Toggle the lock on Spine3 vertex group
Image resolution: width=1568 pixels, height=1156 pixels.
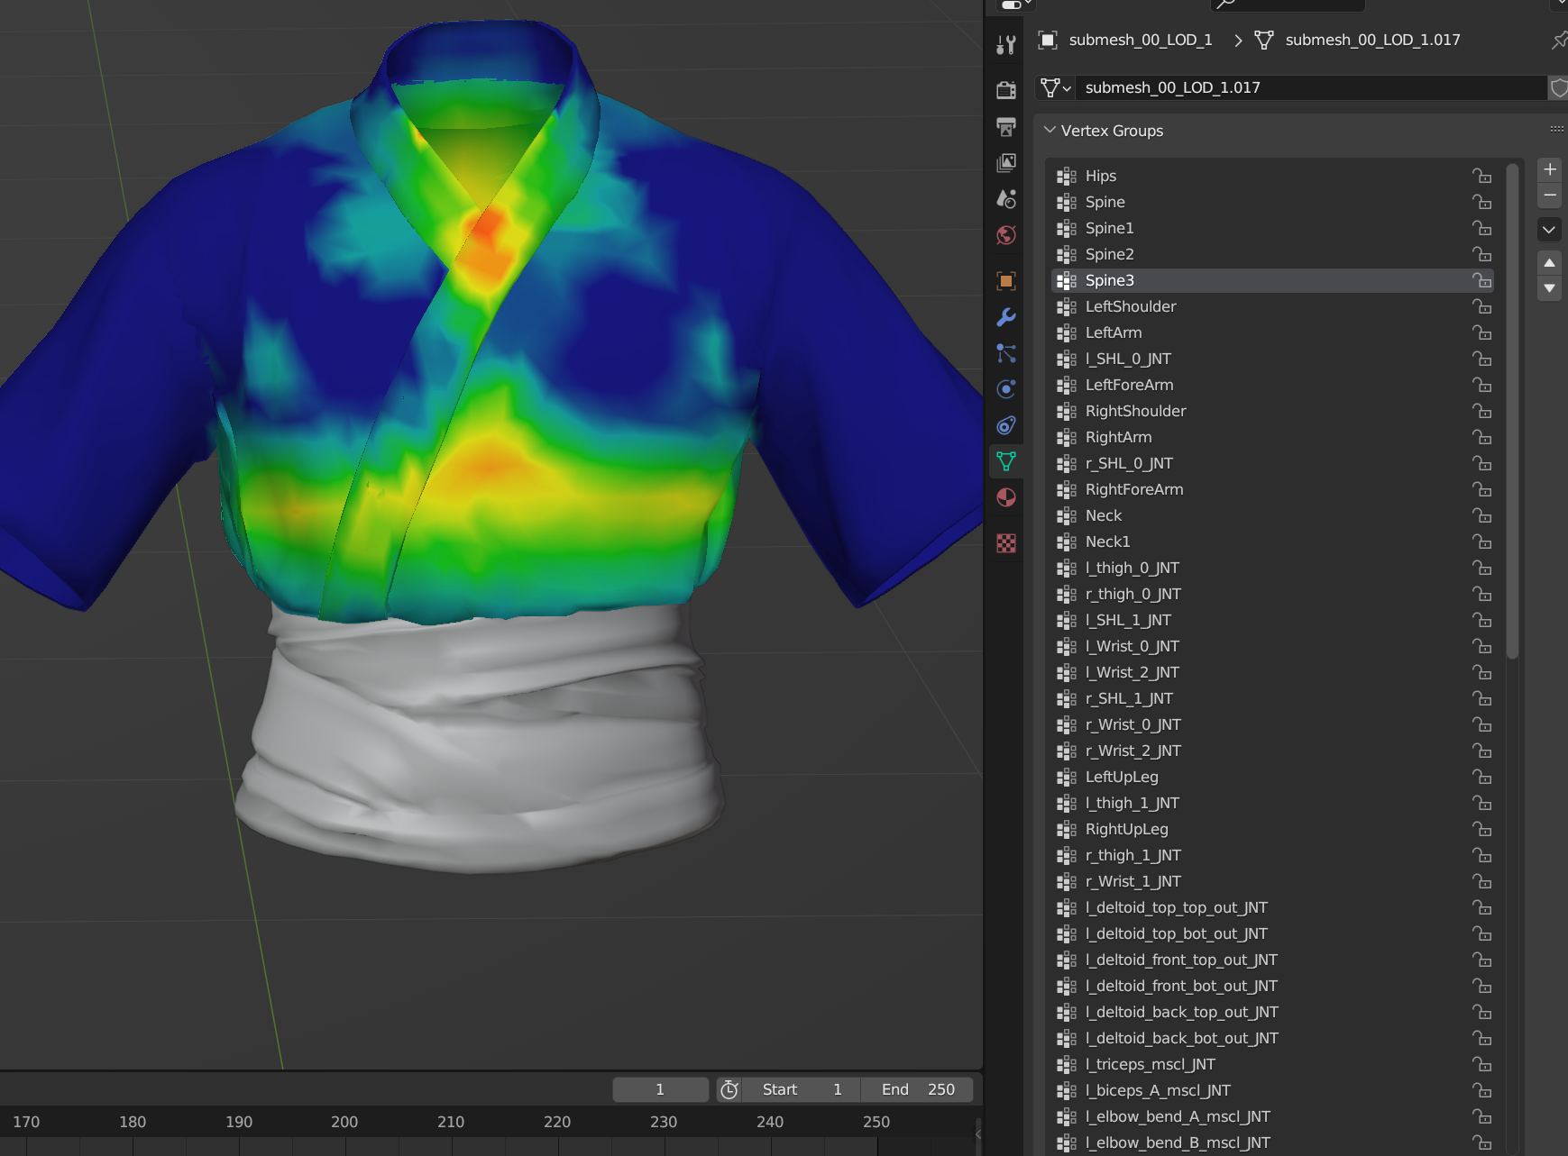click(1481, 280)
